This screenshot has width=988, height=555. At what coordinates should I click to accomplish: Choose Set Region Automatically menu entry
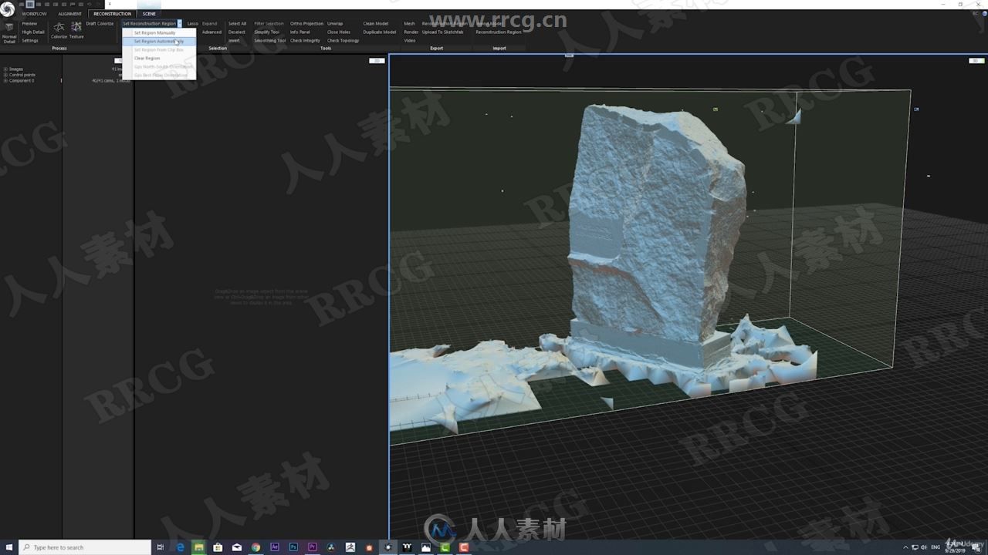(159, 41)
